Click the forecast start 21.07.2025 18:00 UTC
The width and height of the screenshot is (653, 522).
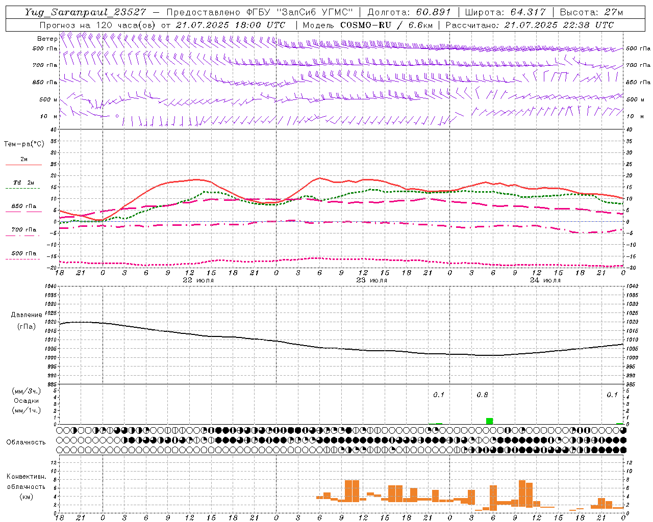tap(230, 25)
